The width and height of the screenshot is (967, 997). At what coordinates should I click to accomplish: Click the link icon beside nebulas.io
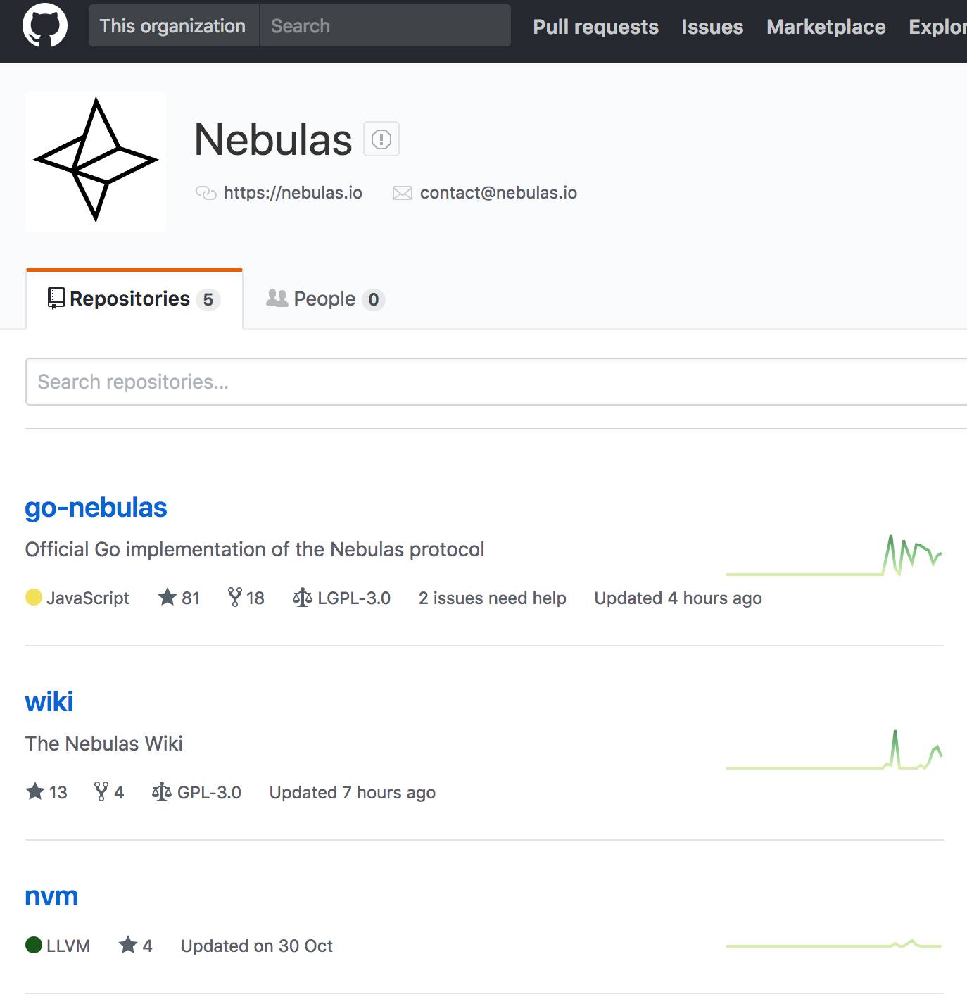[206, 193]
